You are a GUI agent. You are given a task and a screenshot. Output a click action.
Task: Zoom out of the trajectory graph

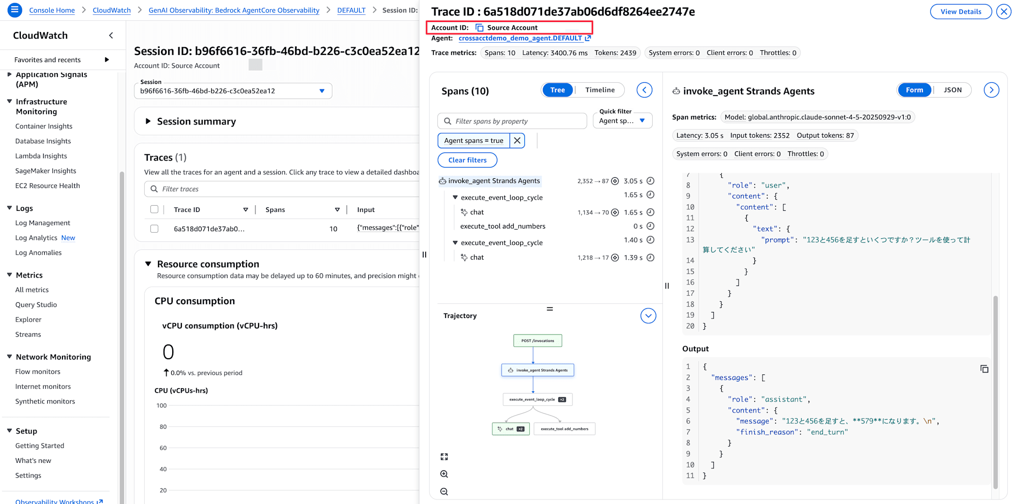pos(444,491)
